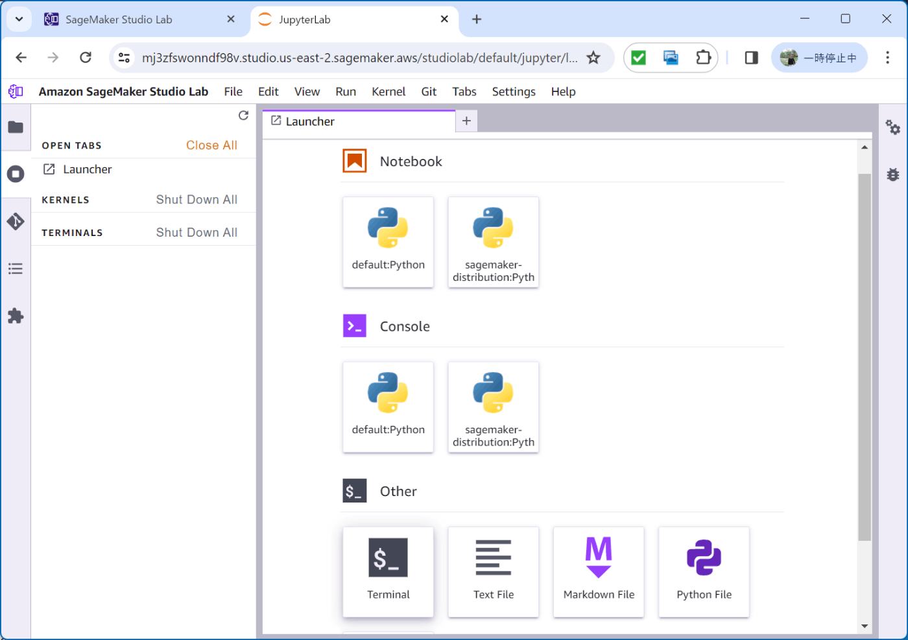Click the Amazon SageMaker Studio Lab title
This screenshot has height=640, width=908.
[123, 91]
